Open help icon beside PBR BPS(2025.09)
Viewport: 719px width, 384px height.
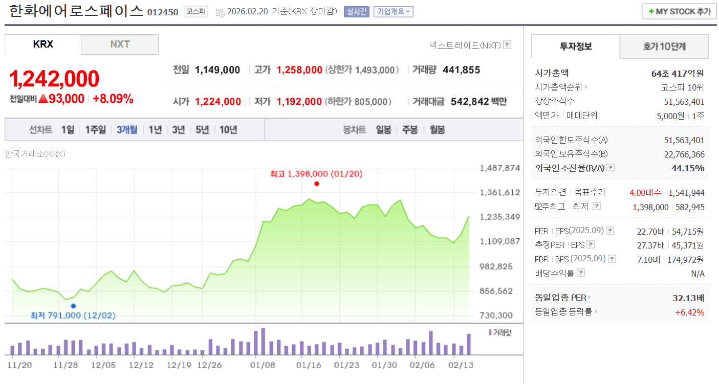point(612,259)
